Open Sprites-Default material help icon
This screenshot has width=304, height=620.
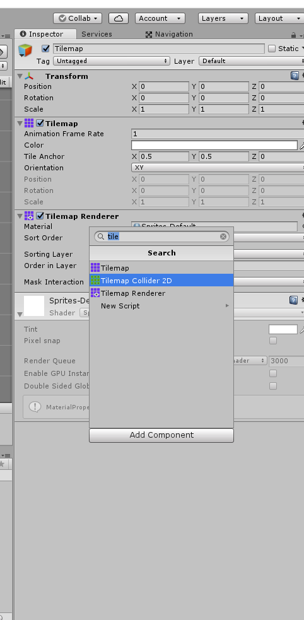click(x=293, y=300)
